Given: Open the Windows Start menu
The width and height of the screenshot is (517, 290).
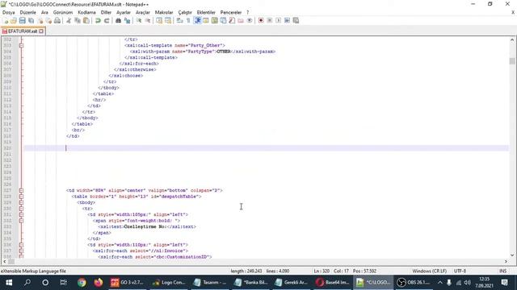Looking at the screenshot, I should 9,283.
